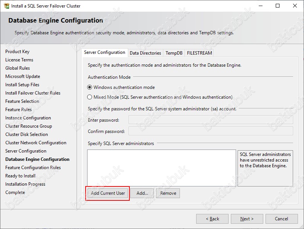Click the Enter password field
The width and height of the screenshot is (304, 229).
(x=211, y=120)
